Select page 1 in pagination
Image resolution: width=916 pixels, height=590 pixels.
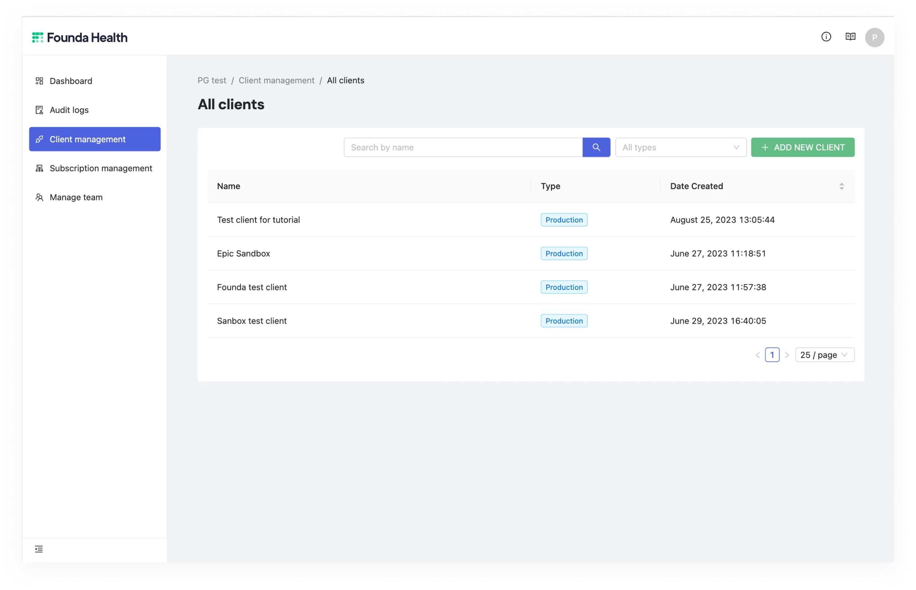point(772,355)
